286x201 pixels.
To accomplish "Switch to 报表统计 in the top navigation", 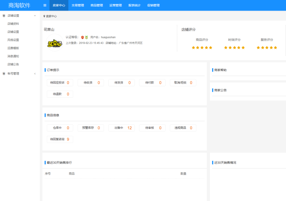I will point(134,5).
